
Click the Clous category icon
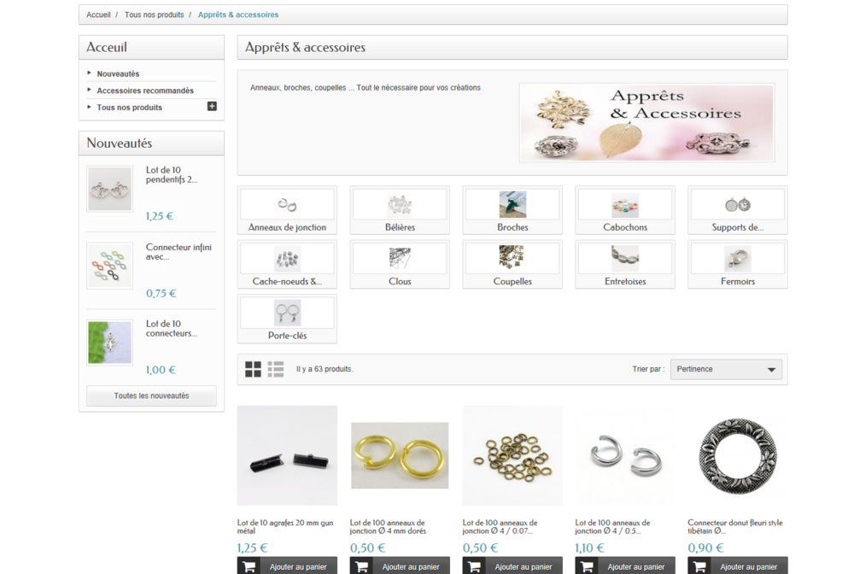point(399,258)
